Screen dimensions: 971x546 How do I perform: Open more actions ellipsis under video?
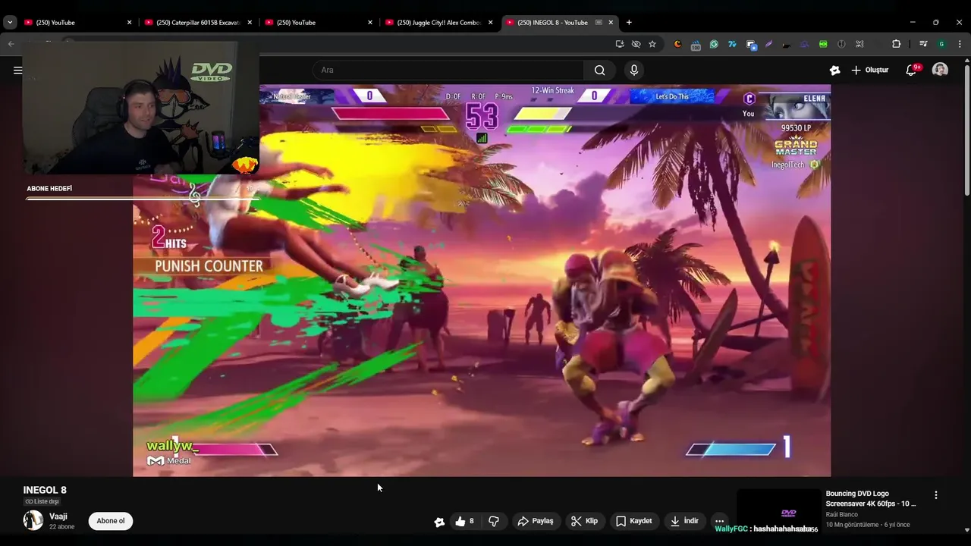(720, 521)
